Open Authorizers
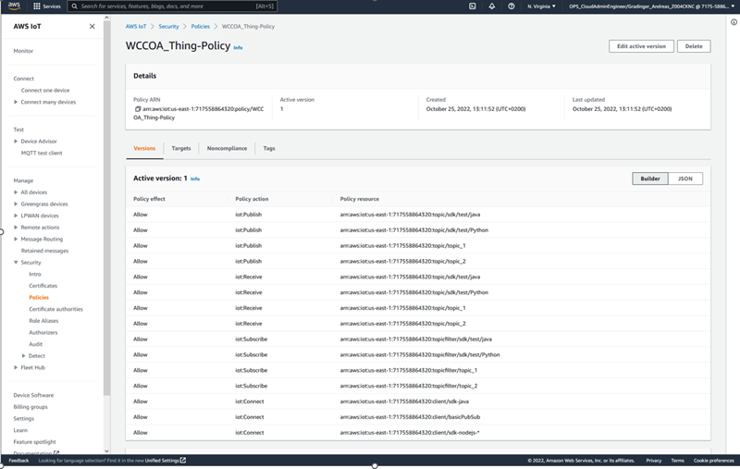This screenshot has width=740, height=469. point(43,333)
